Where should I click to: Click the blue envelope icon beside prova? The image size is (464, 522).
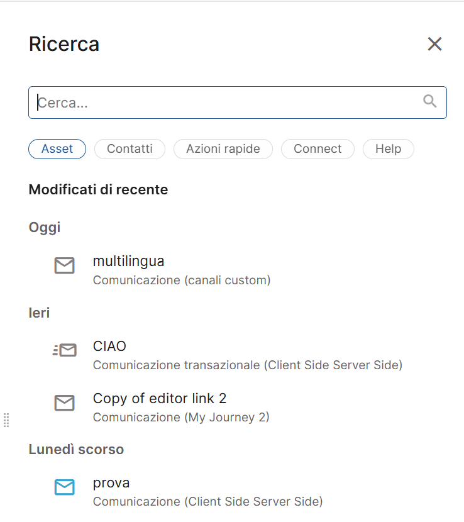point(64,487)
